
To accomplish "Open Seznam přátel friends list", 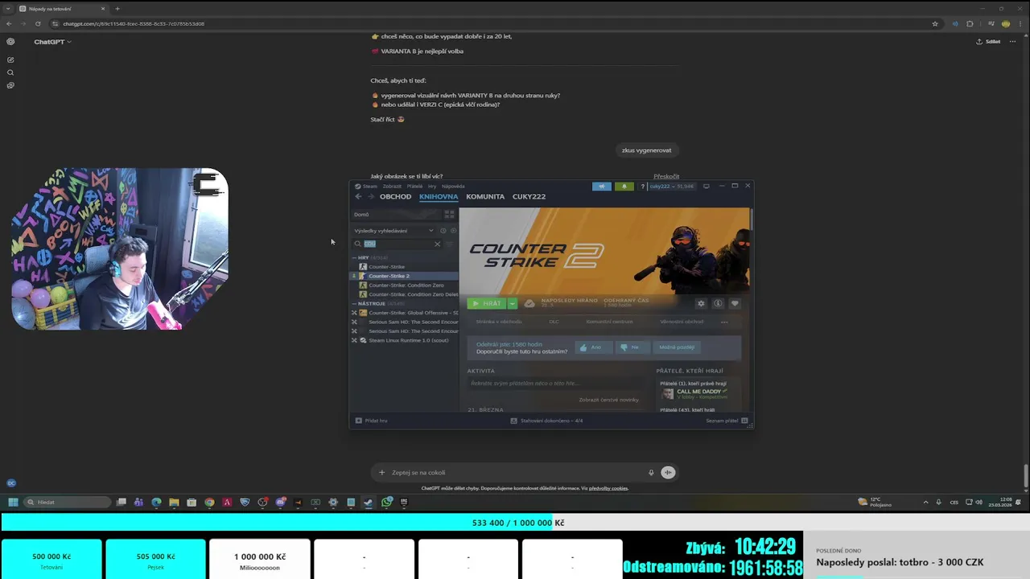I will click(x=727, y=421).
